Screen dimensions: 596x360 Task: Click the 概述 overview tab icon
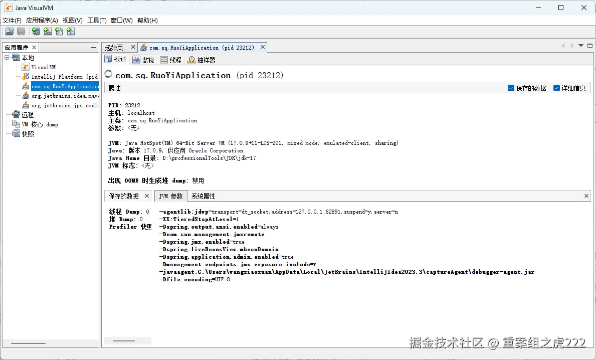(x=108, y=59)
